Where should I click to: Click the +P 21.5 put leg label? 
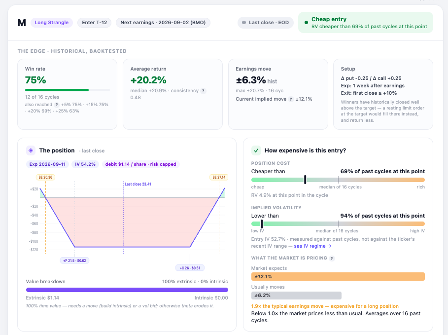tap(74, 261)
